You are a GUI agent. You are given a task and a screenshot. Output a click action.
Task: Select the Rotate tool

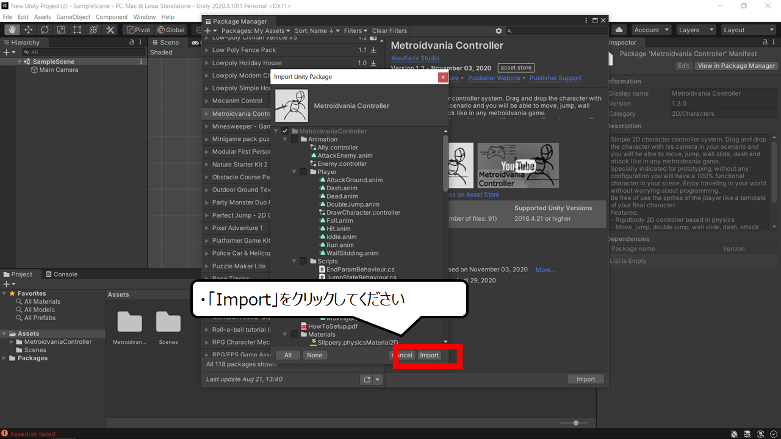pyautogui.click(x=45, y=30)
